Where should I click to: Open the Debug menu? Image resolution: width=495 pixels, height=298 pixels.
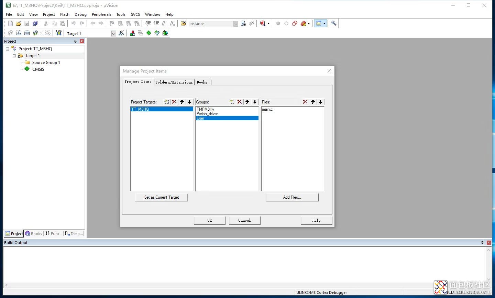[x=80, y=14]
